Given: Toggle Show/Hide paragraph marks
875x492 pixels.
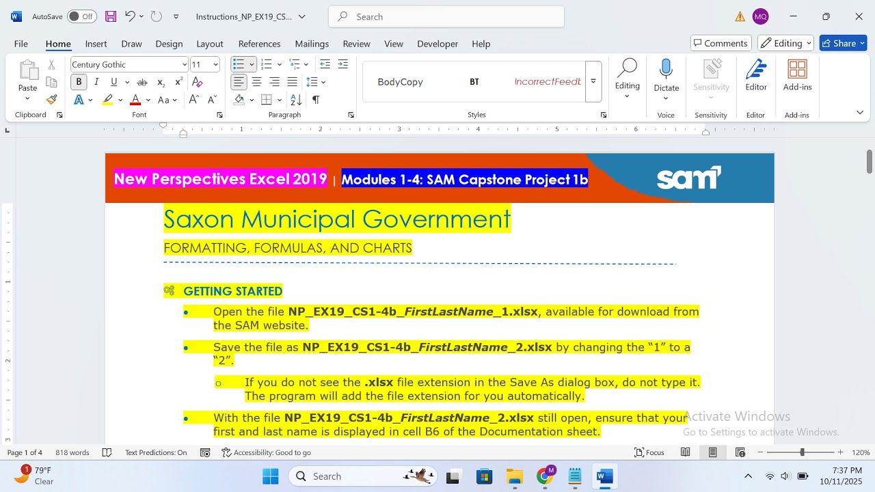Looking at the screenshot, I should (x=316, y=100).
